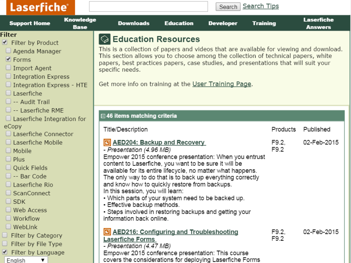Click the Products column header
The width and height of the screenshot is (351, 263).
[284, 129]
